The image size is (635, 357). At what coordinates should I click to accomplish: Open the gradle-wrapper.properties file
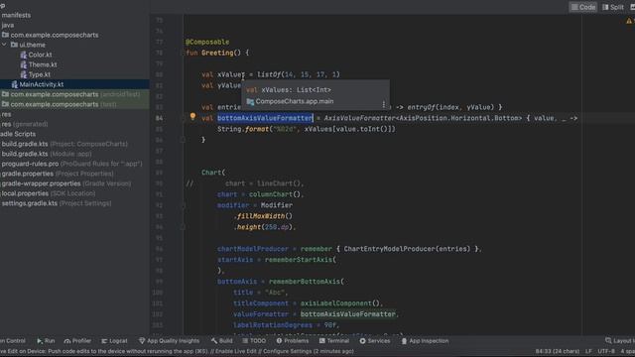(66, 183)
